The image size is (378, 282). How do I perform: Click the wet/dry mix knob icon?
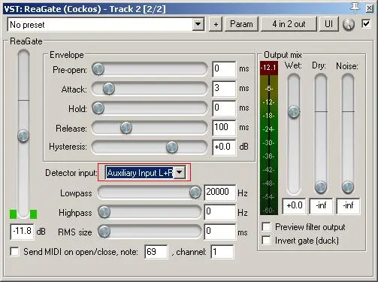click(x=349, y=24)
